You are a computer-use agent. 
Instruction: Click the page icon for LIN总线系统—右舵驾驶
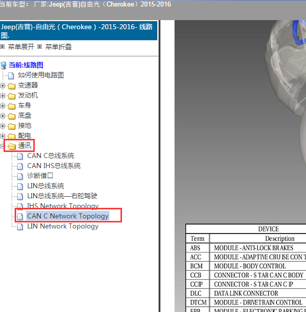pyautogui.click(x=20, y=196)
